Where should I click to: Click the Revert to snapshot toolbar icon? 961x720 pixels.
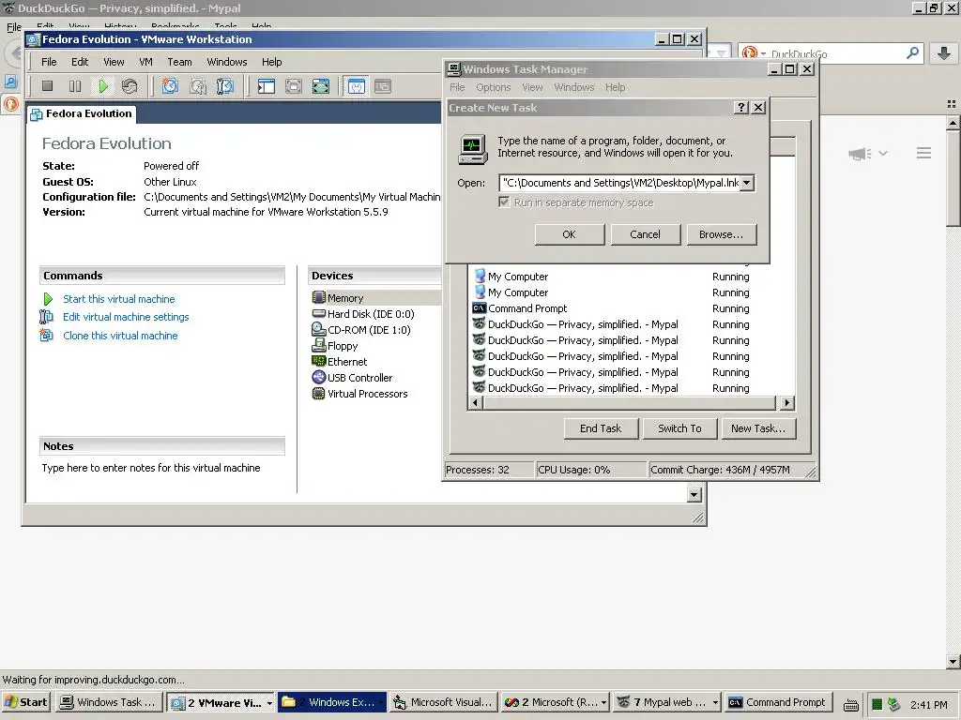[x=198, y=86]
